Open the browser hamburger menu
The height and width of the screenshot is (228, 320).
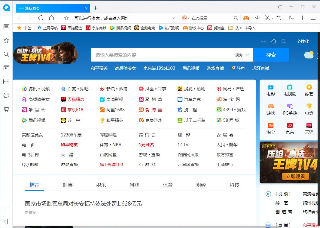313,18
